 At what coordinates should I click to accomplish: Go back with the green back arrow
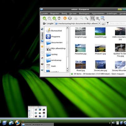(x=44, y=18)
